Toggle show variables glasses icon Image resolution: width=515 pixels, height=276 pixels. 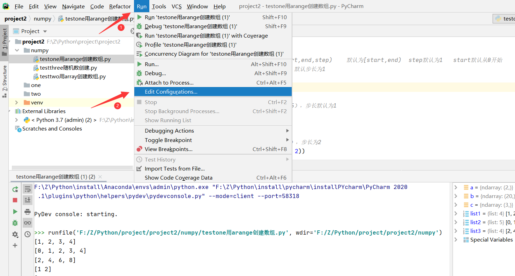(28, 223)
